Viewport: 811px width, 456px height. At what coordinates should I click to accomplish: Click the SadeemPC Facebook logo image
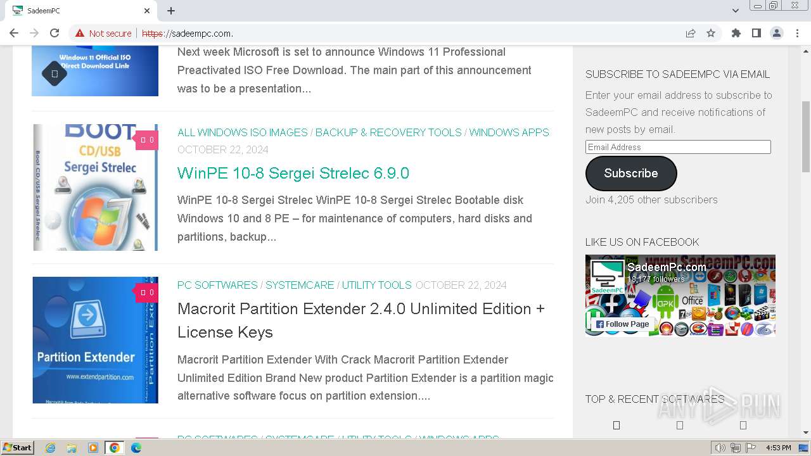[608, 277]
